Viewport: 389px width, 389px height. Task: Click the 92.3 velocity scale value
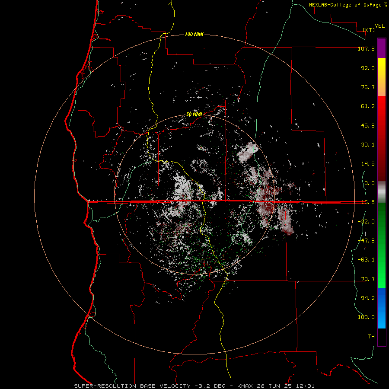tap(368, 68)
